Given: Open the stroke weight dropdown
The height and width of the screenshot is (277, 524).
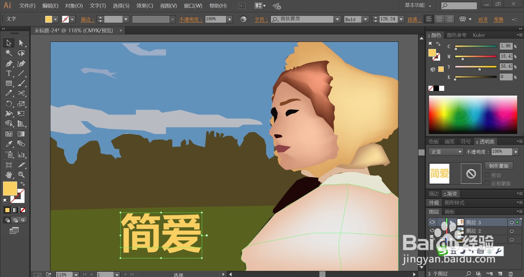Looking at the screenshot, I should pyautogui.click(x=125, y=19).
